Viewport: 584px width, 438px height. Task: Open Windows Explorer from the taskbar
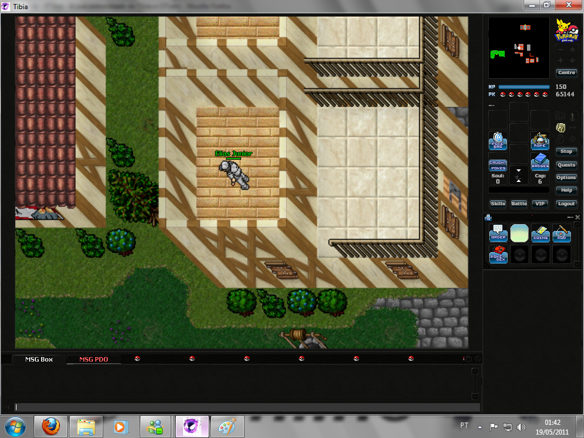point(86,427)
